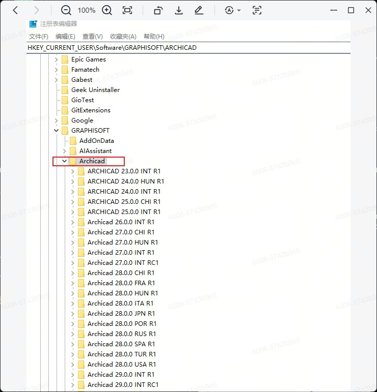Viewport: 377px width, 392px height.
Task: Expand Archicad 29.0.0 INT RC1 key
Action: (x=73, y=385)
